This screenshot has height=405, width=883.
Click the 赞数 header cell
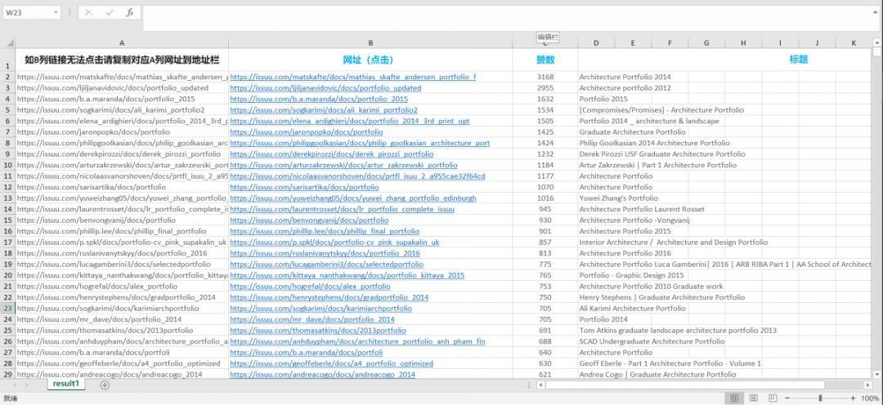point(545,60)
